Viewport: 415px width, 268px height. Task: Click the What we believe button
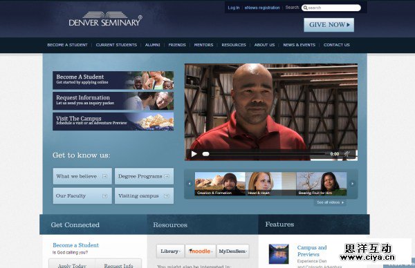[82, 176]
